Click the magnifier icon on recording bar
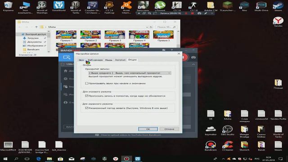The image size is (288, 162). 149,13
